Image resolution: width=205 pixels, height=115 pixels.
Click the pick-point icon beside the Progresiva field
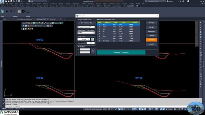pos(93,39)
